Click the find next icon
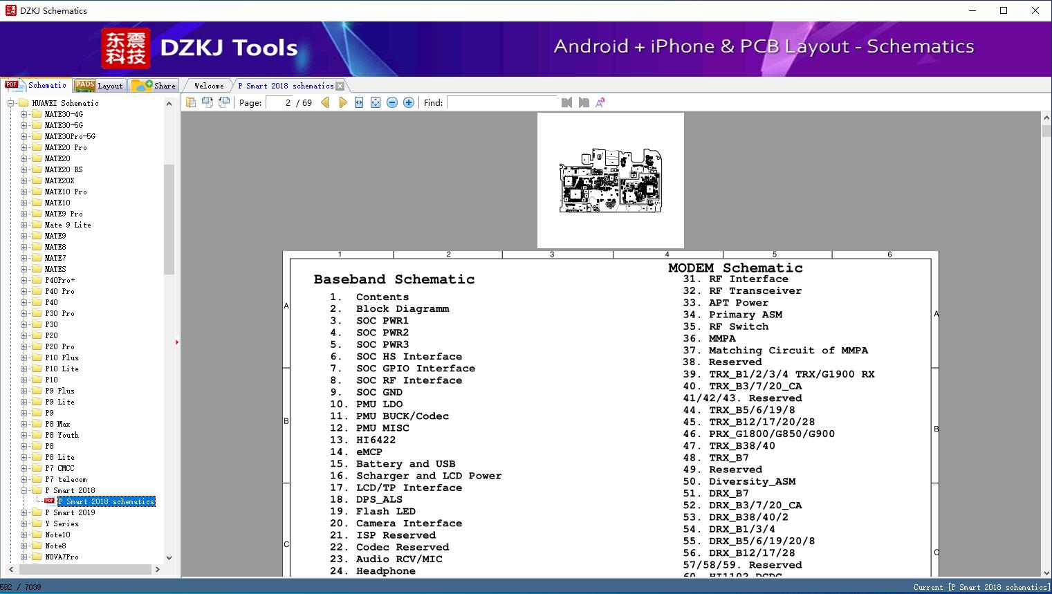 584,102
